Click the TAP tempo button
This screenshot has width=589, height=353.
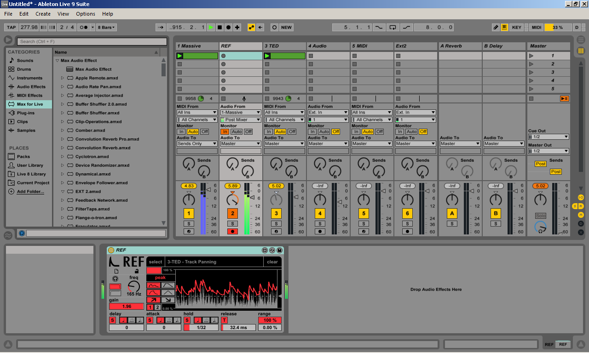pos(11,27)
